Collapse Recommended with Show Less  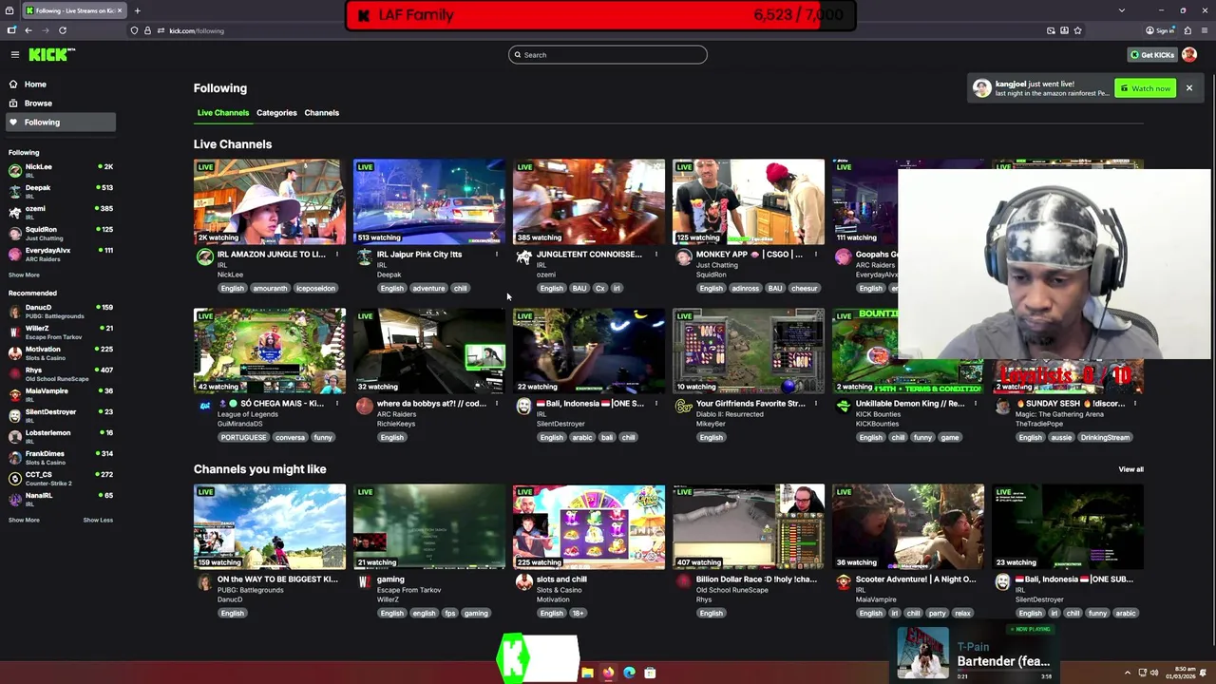[98, 521]
